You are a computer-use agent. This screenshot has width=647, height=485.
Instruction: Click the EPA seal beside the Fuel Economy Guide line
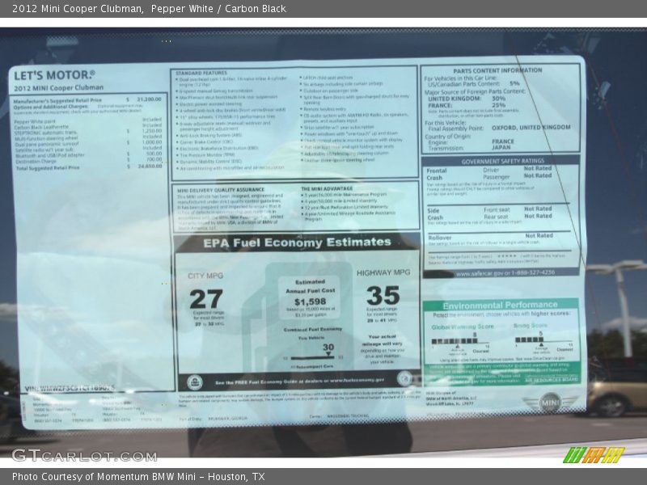click(195, 382)
